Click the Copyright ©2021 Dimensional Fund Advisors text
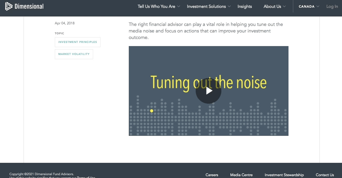Image resolution: width=342 pixels, height=178 pixels. click(42, 174)
